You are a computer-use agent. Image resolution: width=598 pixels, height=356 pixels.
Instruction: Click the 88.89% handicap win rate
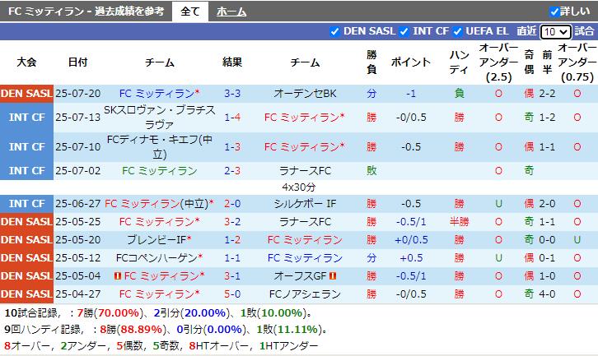142,330
